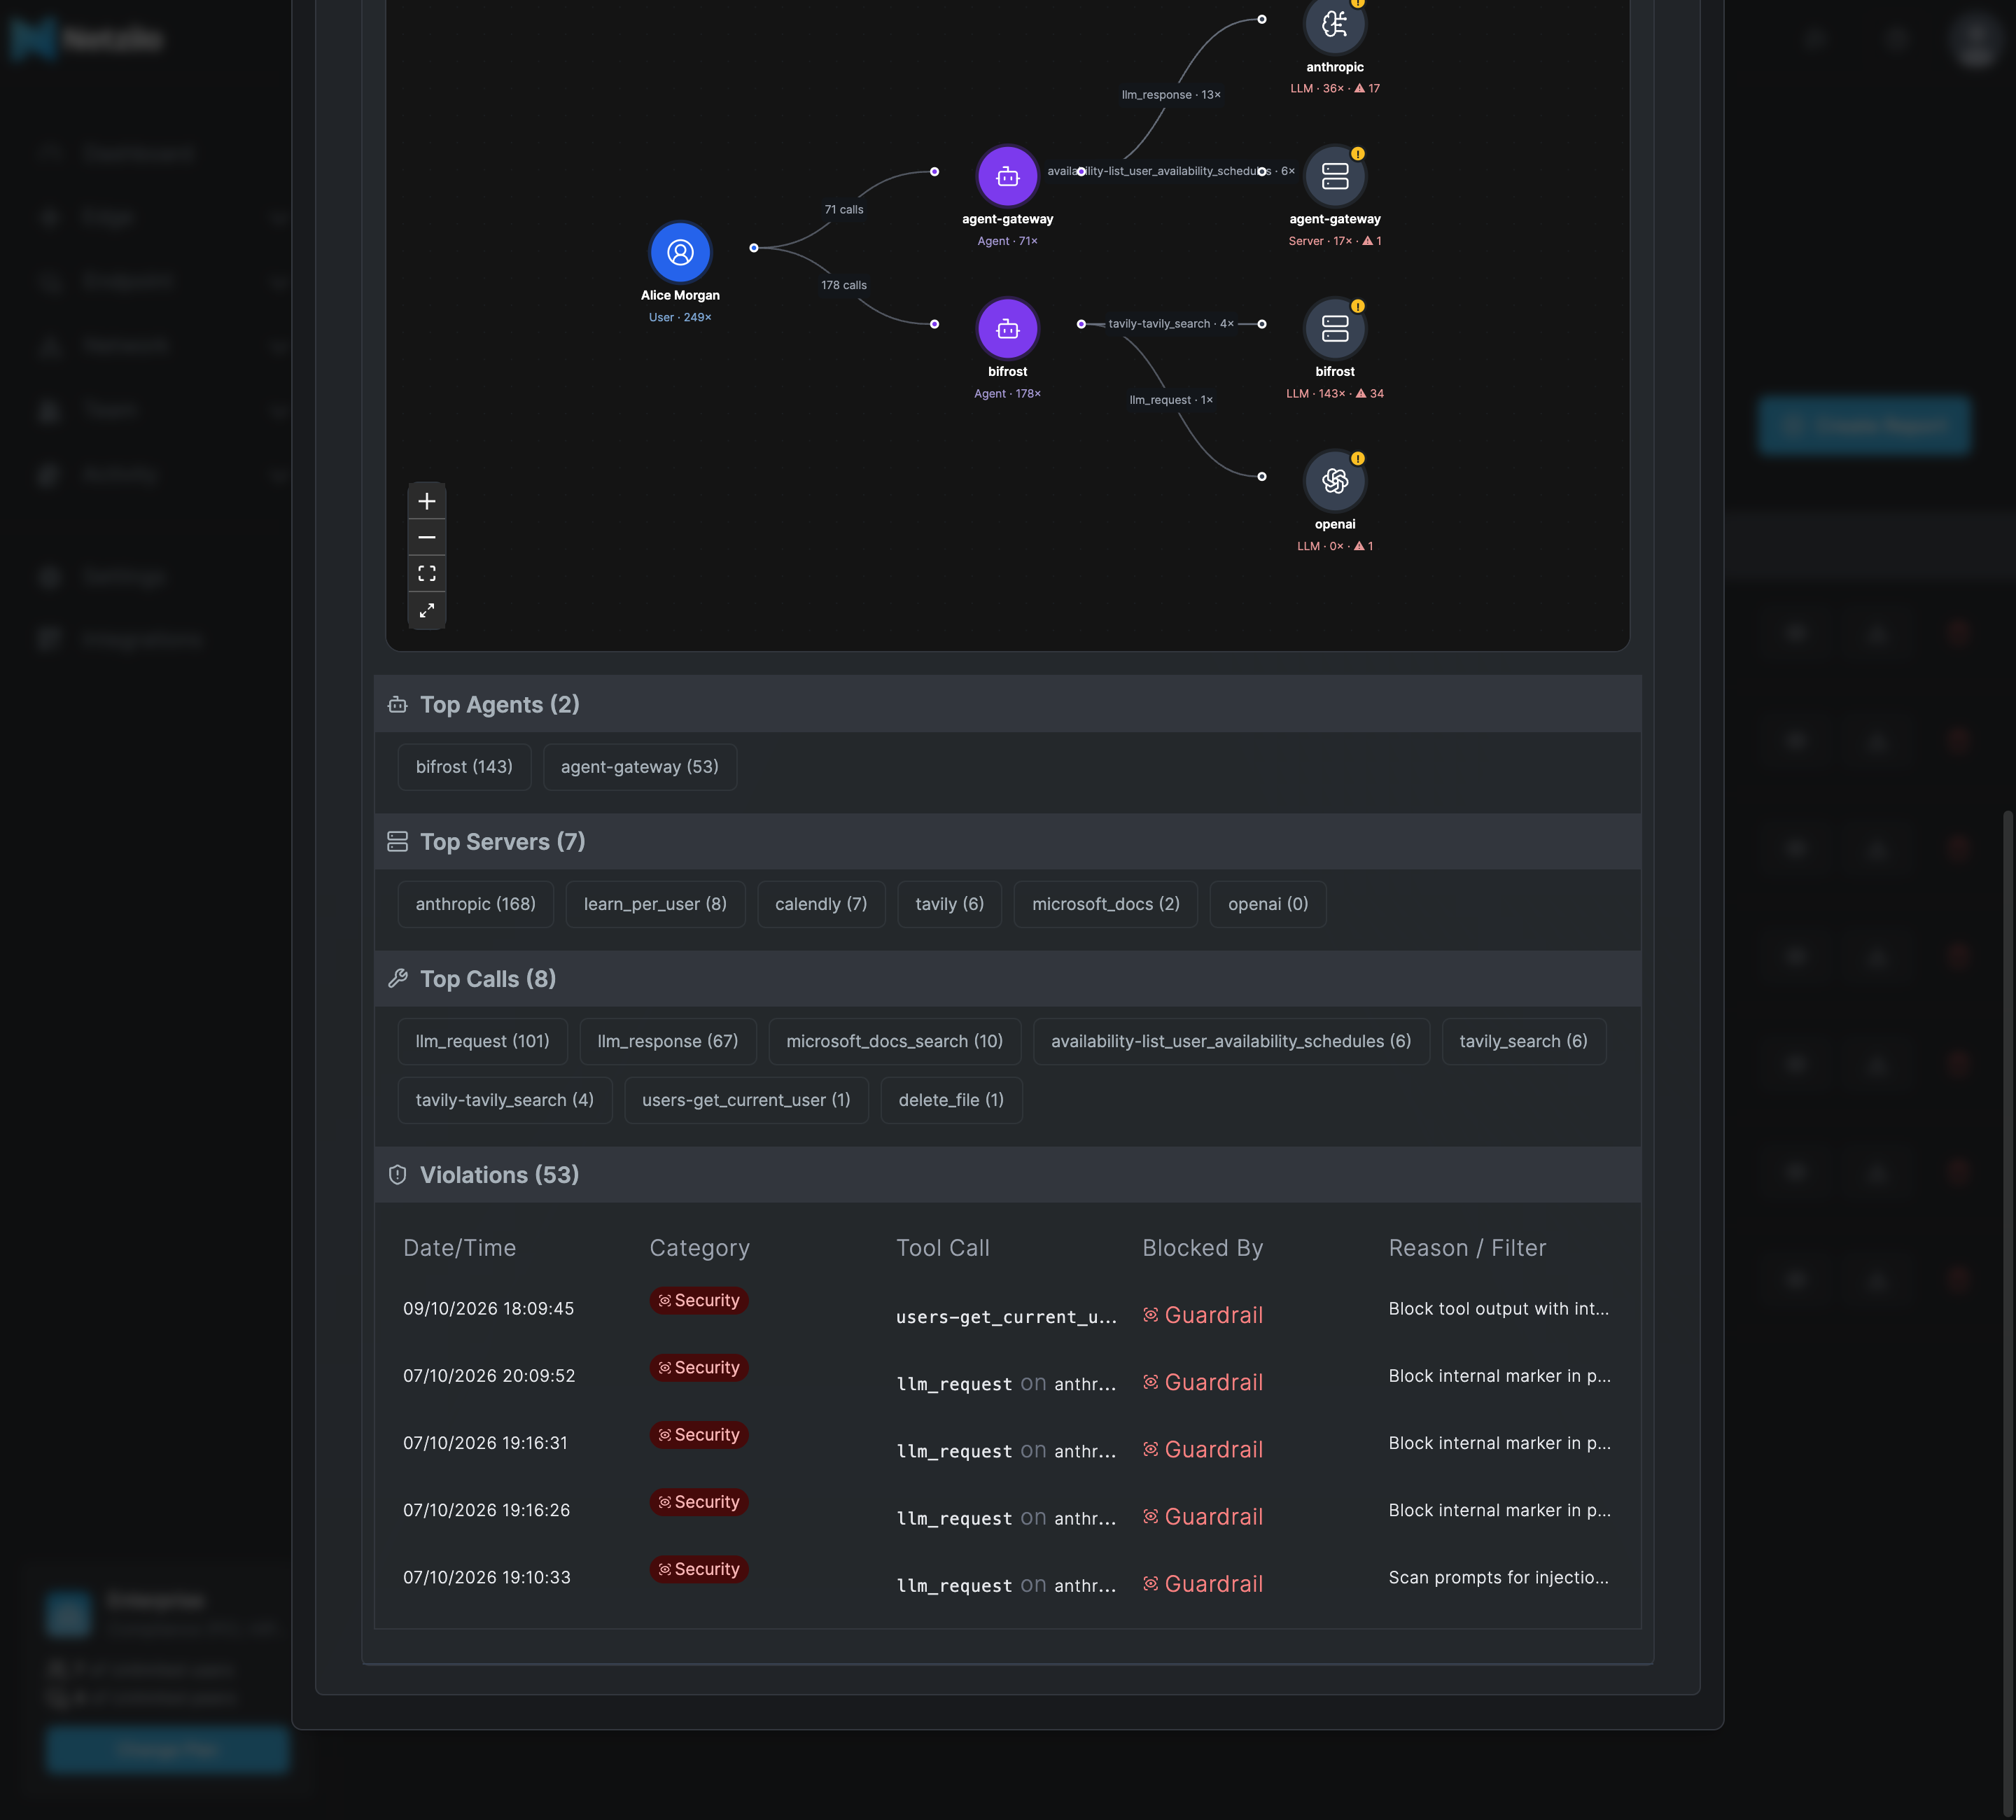Collapse the Top Agents (2) section header
This screenshot has height=1820, width=2016.
(x=1008, y=705)
